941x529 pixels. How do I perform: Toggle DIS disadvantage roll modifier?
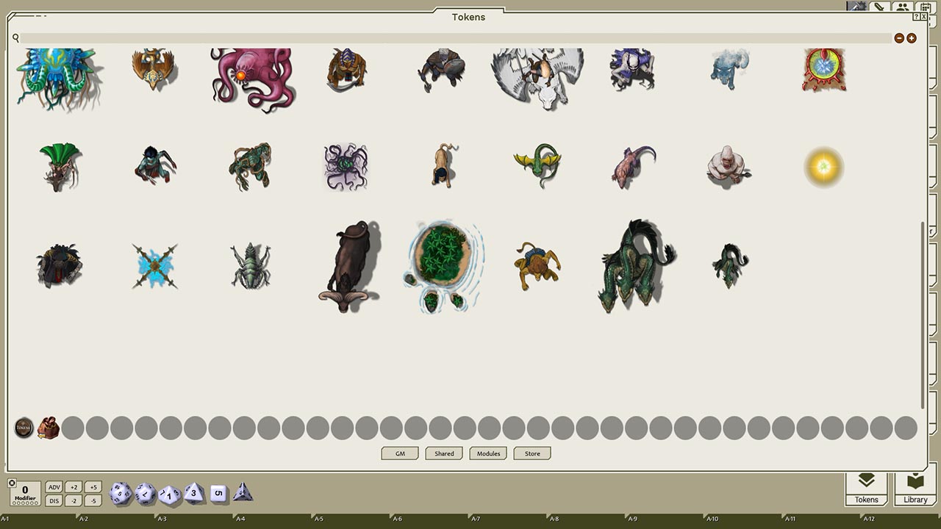coord(54,501)
